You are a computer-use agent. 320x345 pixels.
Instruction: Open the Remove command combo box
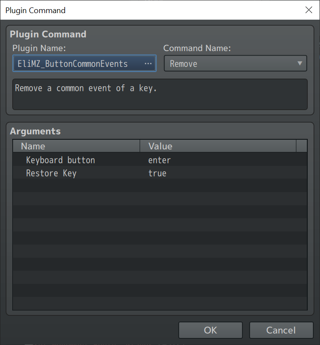(236, 63)
